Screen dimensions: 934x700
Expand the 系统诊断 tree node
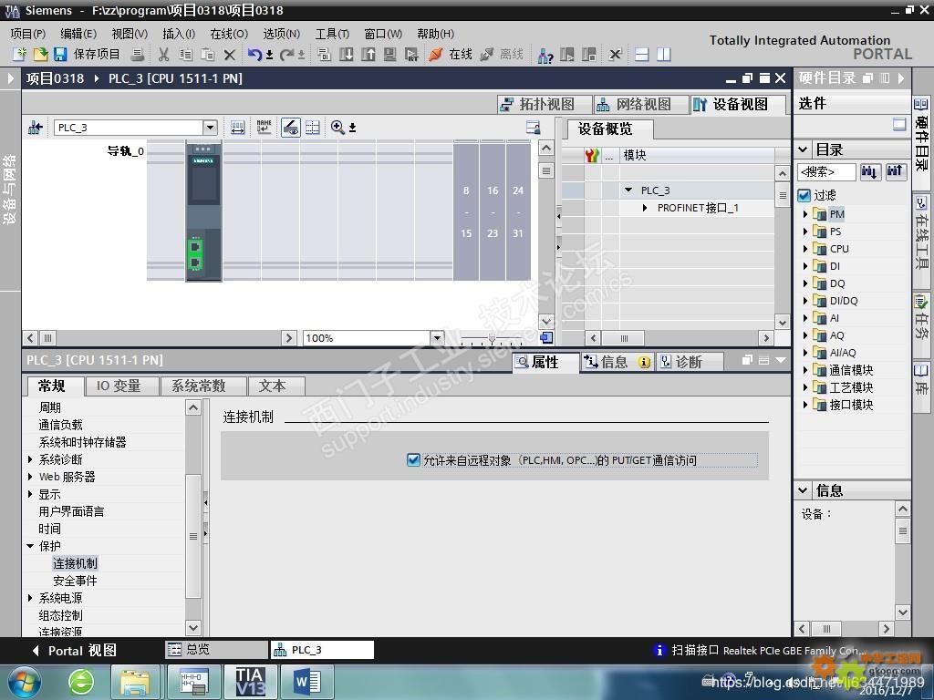[x=30, y=459]
